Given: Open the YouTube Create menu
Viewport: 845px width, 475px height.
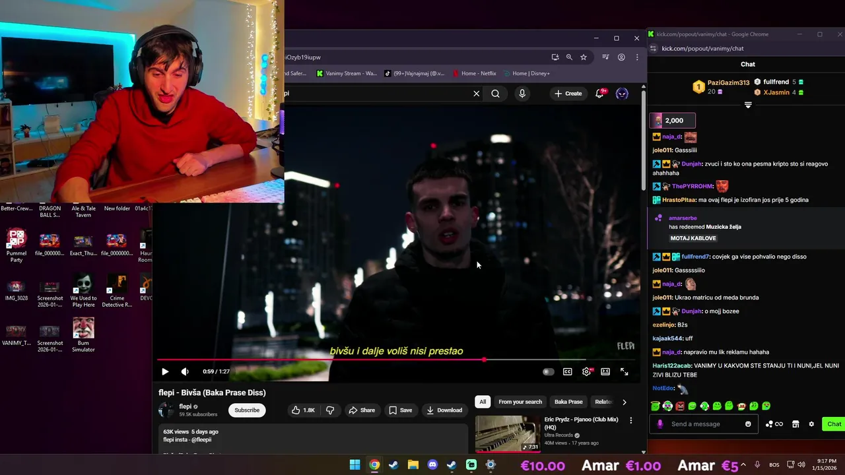Looking at the screenshot, I should click(568, 94).
